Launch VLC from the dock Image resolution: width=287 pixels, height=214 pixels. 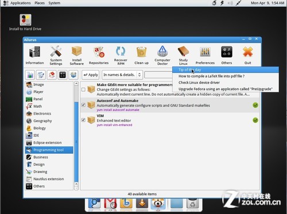point(142,204)
